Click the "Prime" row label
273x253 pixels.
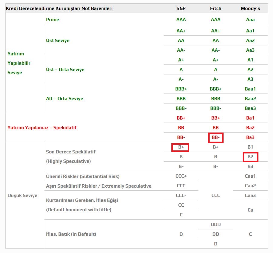tap(52, 19)
